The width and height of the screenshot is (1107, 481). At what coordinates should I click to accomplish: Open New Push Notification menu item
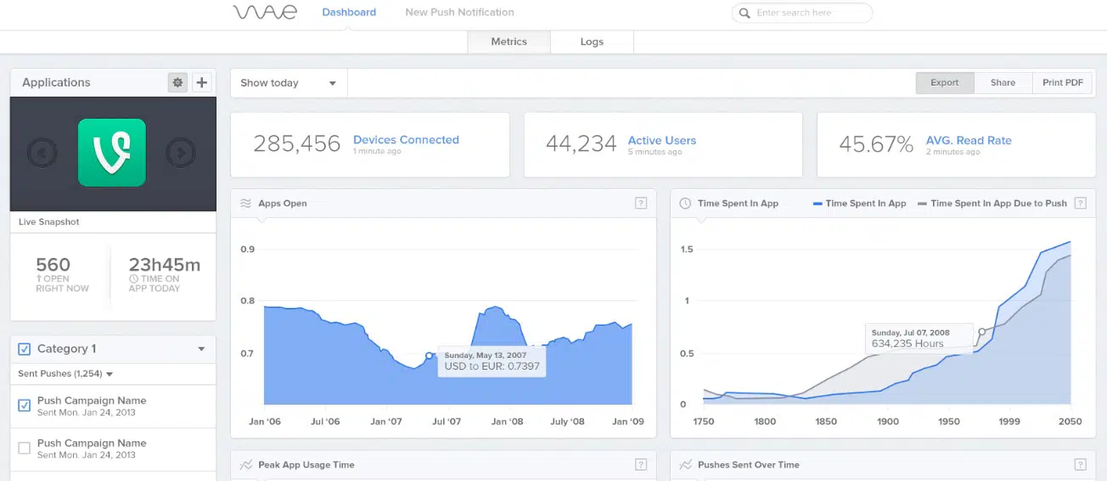click(459, 12)
